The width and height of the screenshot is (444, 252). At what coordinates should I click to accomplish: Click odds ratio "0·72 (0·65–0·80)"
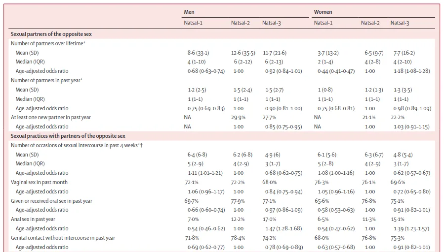click(x=412, y=191)
